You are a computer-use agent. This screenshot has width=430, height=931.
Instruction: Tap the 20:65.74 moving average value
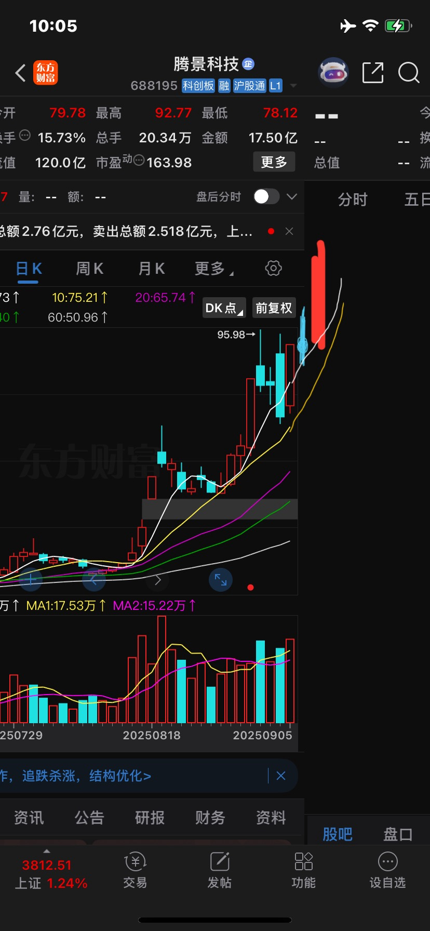point(165,298)
